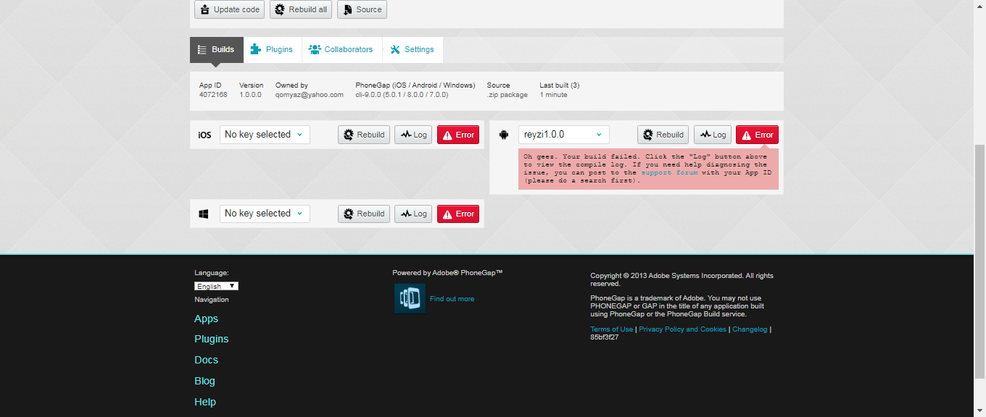Open the support forum link
This screenshot has width=986, height=417.
[669, 173]
